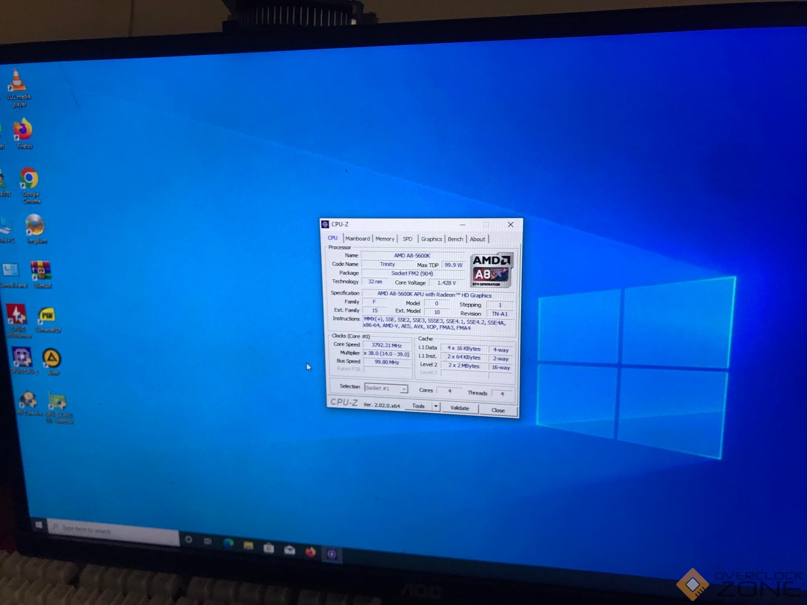Open the Task View taskbar button
Image resolution: width=807 pixels, height=605 pixels.
click(x=208, y=542)
